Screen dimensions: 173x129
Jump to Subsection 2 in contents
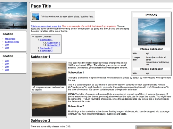click(x=54, y=45)
